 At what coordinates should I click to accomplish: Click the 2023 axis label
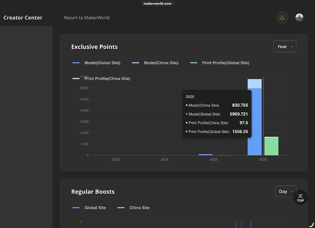115,159
